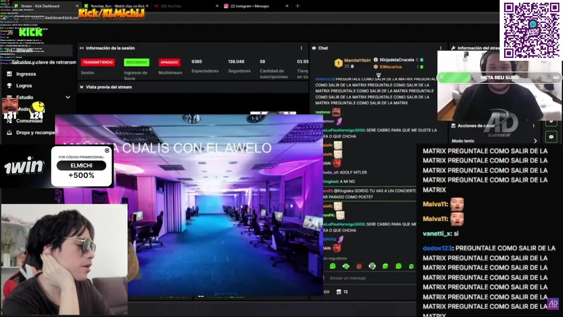
Task: Open a new browser tab
Action: [x=297, y=6]
